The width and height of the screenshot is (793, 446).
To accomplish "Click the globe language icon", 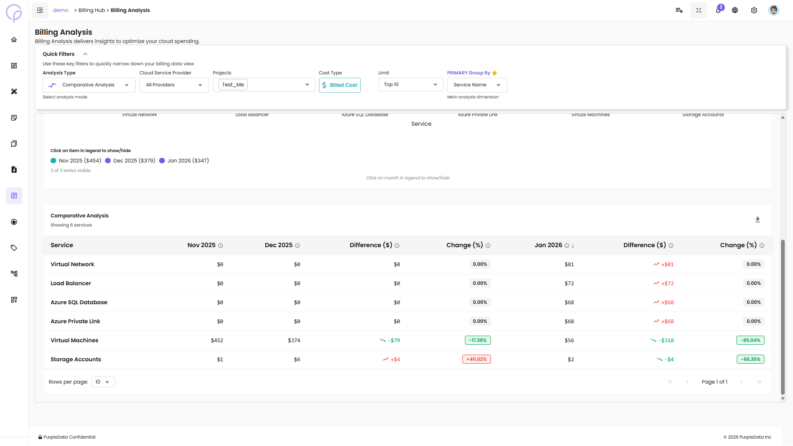I will click(x=735, y=10).
